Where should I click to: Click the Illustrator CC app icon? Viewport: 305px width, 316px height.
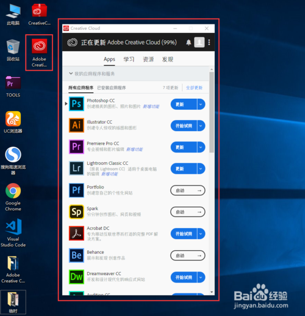[76, 125]
